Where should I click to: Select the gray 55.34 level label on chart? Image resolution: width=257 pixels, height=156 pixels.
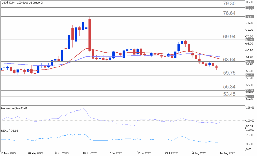pyautogui.click(x=229, y=87)
